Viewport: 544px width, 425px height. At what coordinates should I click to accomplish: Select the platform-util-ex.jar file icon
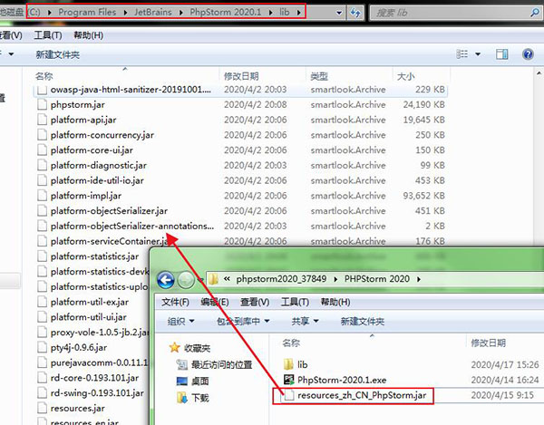(42, 302)
